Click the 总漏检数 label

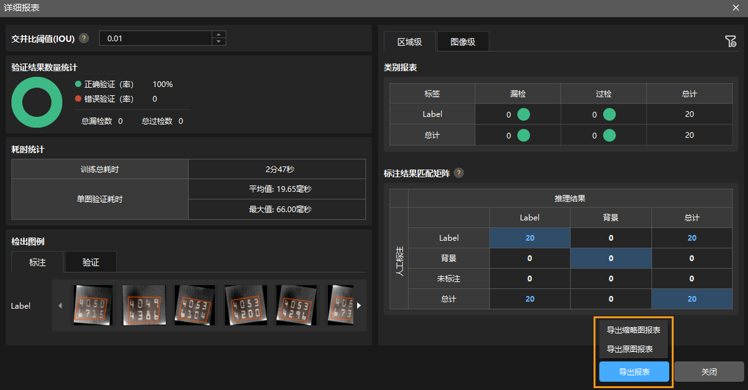(97, 121)
